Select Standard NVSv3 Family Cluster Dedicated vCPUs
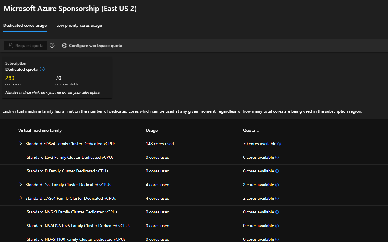The height and width of the screenshot is (242, 388). tap(72, 212)
